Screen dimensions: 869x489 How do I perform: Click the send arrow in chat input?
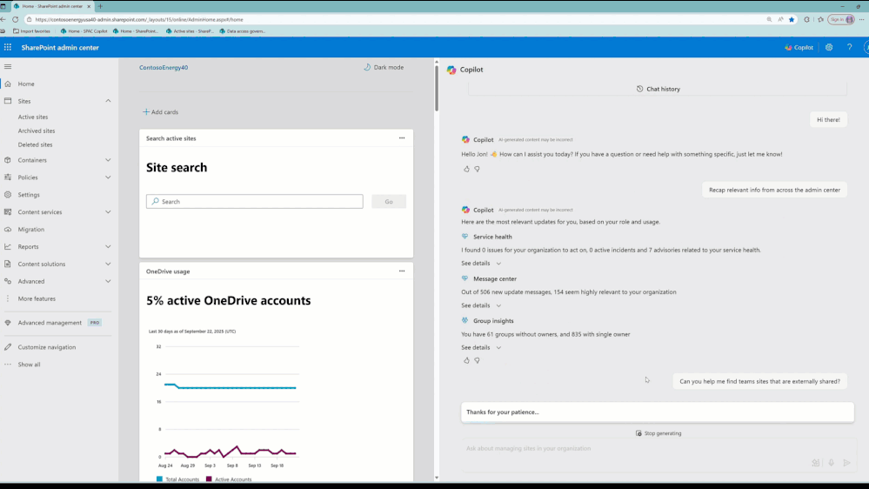[x=847, y=462]
